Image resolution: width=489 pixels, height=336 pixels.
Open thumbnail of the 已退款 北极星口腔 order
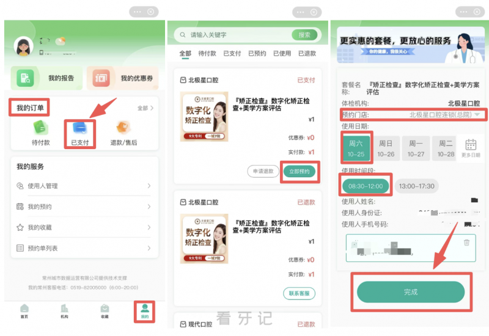(204, 239)
